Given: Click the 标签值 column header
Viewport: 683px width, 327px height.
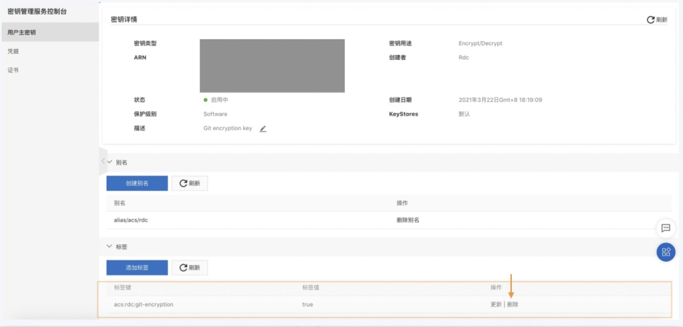Looking at the screenshot, I should click(x=310, y=287).
